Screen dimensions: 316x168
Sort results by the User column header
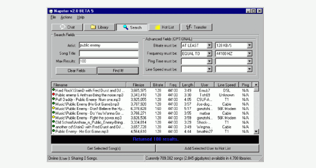pos(205,85)
